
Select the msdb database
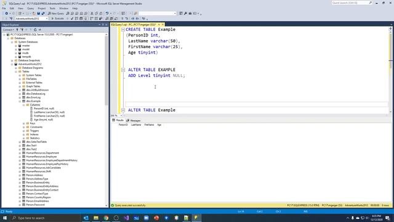pyautogui.click(x=25, y=53)
